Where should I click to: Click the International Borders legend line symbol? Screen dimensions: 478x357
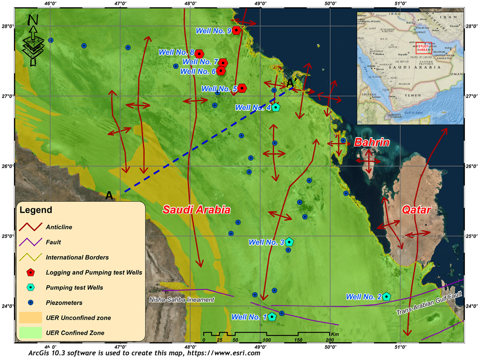pyautogui.click(x=30, y=257)
